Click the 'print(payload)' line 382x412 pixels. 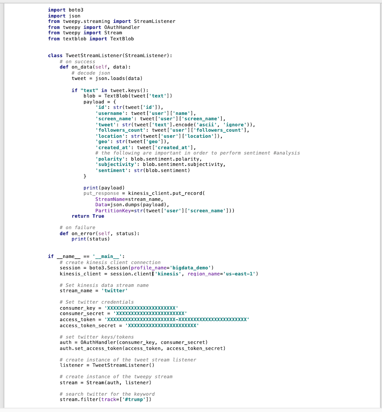tap(104, 188)
